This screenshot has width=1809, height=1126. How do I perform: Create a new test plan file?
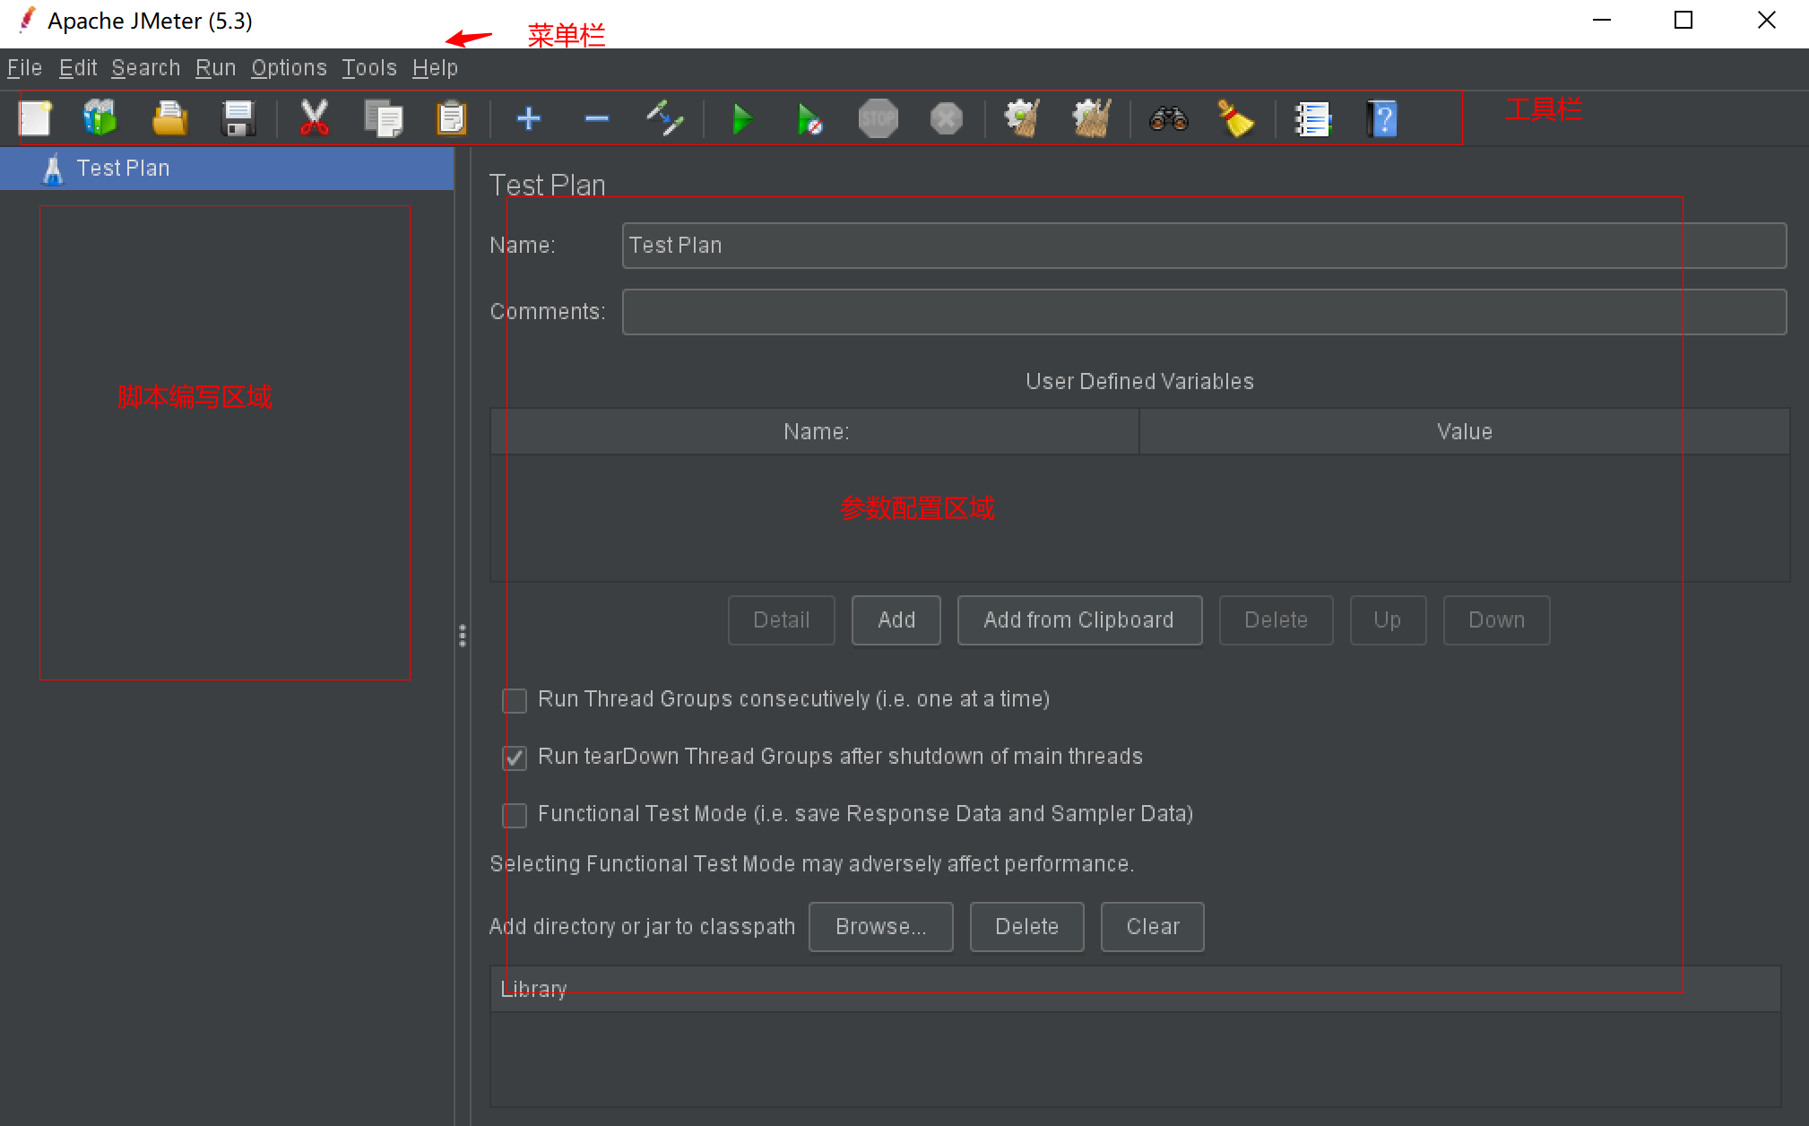point(36,117)
